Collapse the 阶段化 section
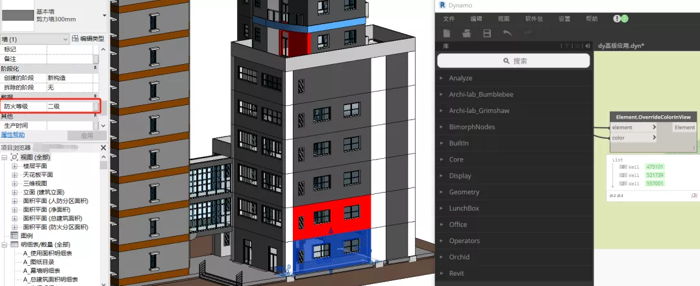The height and width of the screenshot is (286, 700). [x=95, y=68]
